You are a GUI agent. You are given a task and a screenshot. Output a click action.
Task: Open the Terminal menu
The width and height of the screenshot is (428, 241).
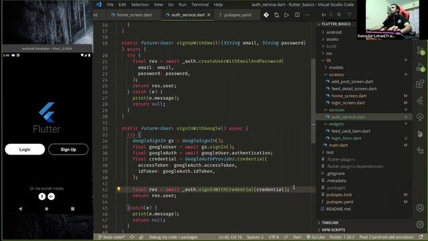pyautogui.click(x=200, y=5)
